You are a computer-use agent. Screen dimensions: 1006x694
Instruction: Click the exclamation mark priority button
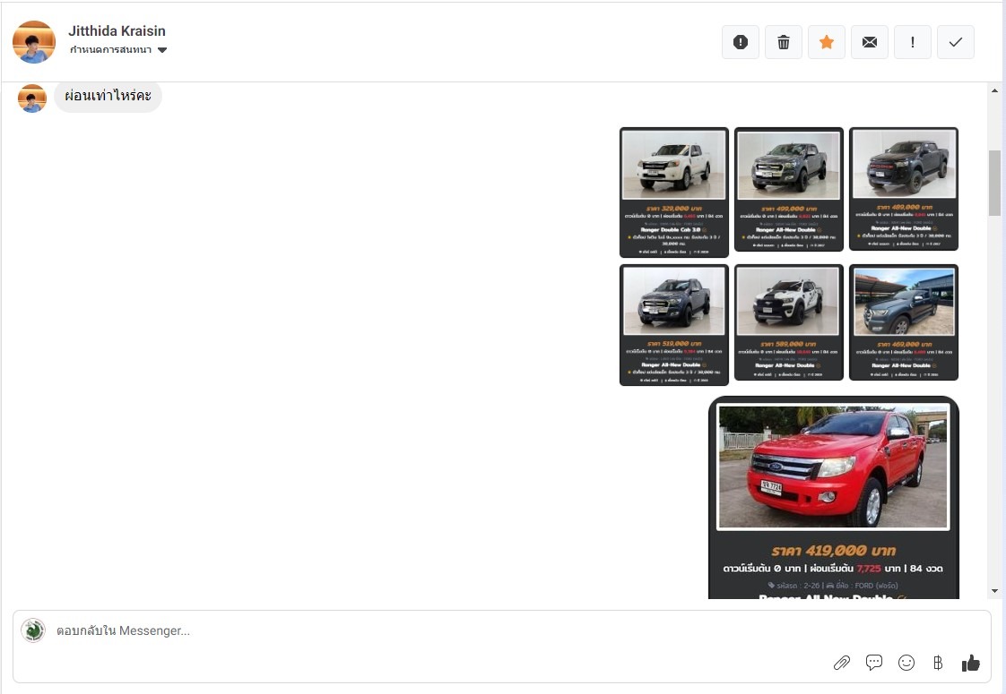coord(913,42)
